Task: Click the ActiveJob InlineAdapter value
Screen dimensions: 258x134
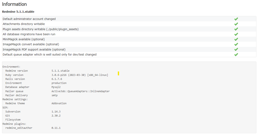Action: tap(80, 91)
